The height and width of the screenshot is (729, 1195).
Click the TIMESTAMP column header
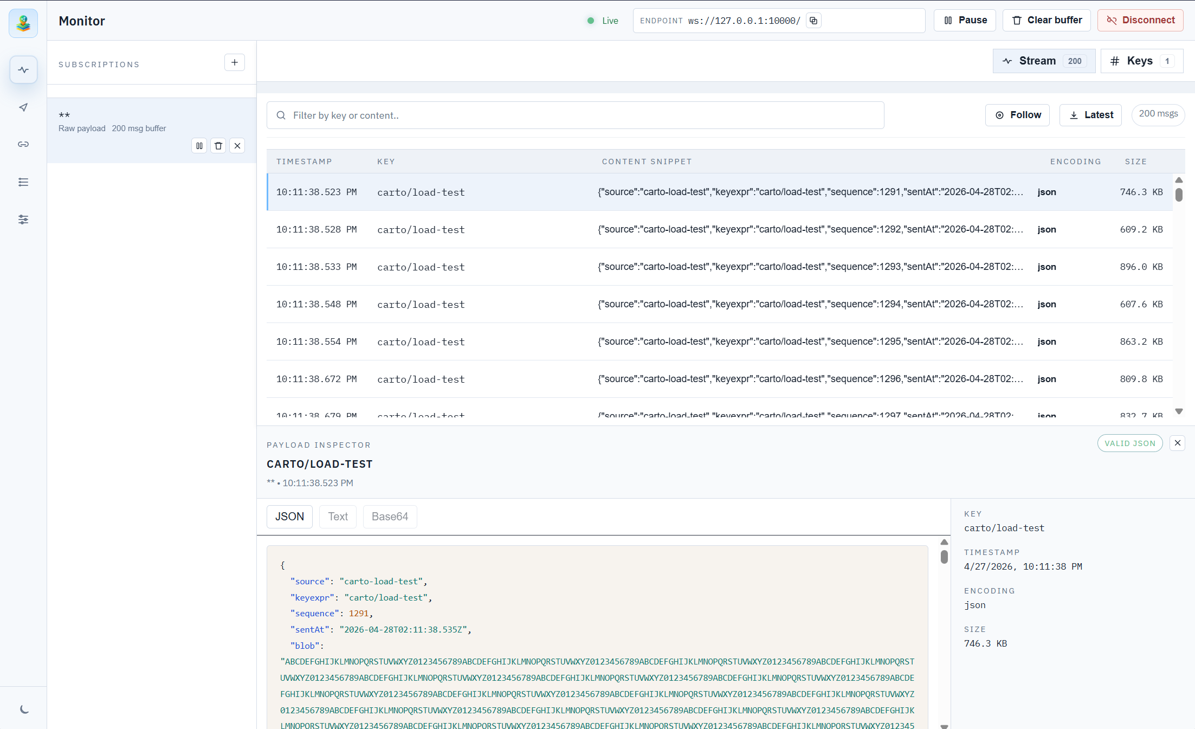(x=304, y=162)
